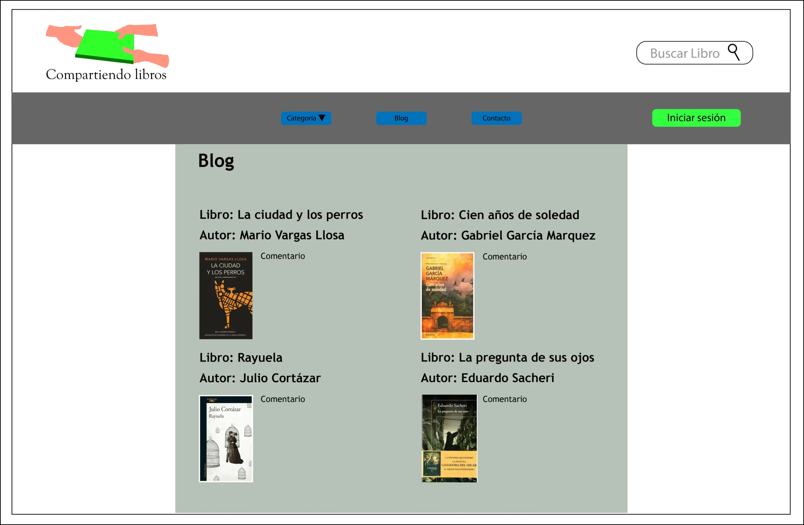Type in the Buscar Libro field
Image resolution: width=804 pixels, height=525 pixels.
pyautogui.click(x=684, y=53)
